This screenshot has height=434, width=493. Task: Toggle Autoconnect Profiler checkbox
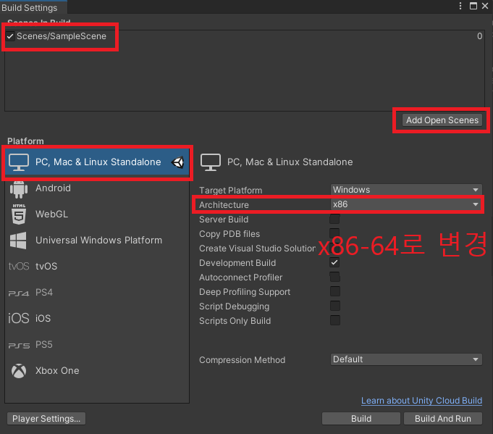334,277
